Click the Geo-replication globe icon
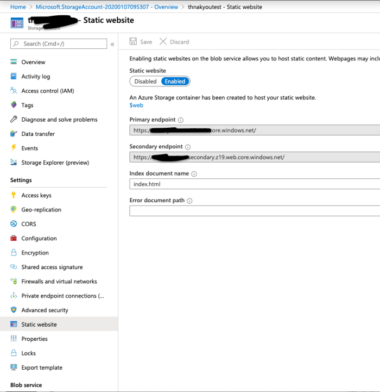The image size is (380, 392). [x=14, y=210]
